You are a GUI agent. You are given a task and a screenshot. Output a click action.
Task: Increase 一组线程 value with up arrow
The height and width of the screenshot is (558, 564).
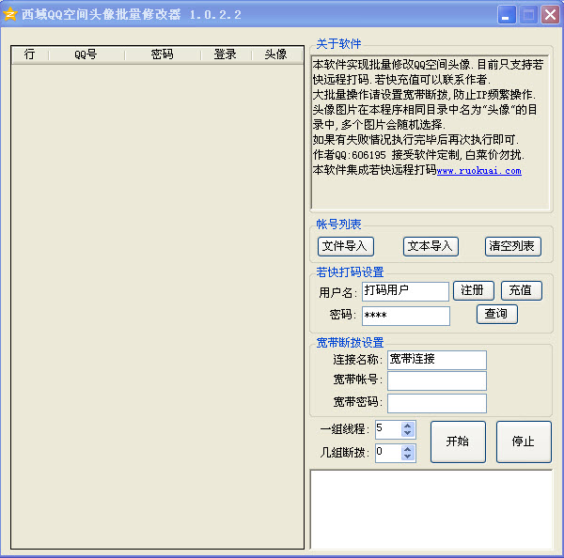pyautogui.click(x=408, y=426)
